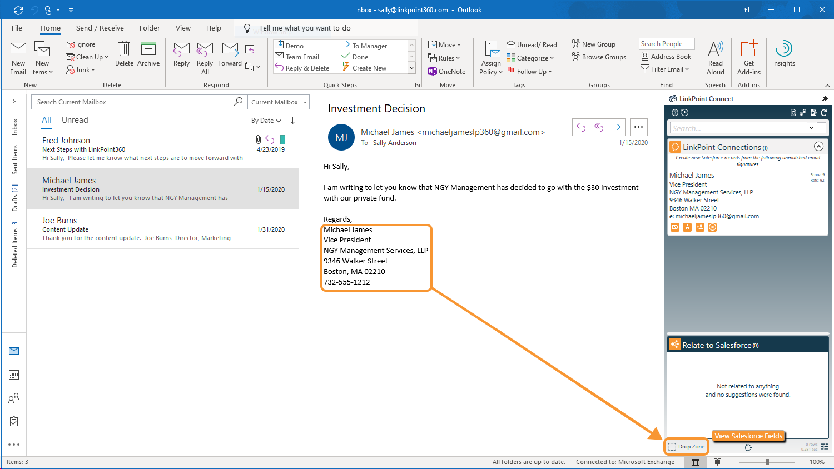The width and height of the screenshot is (834, 469).
Task: Open the Insights add-in
Action: [783, 54]
